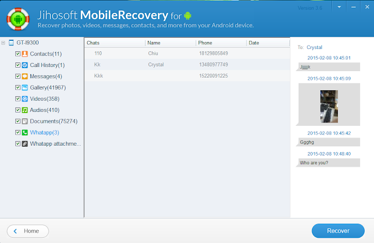Click the Contacts orange person icon

tap(25, 54)
